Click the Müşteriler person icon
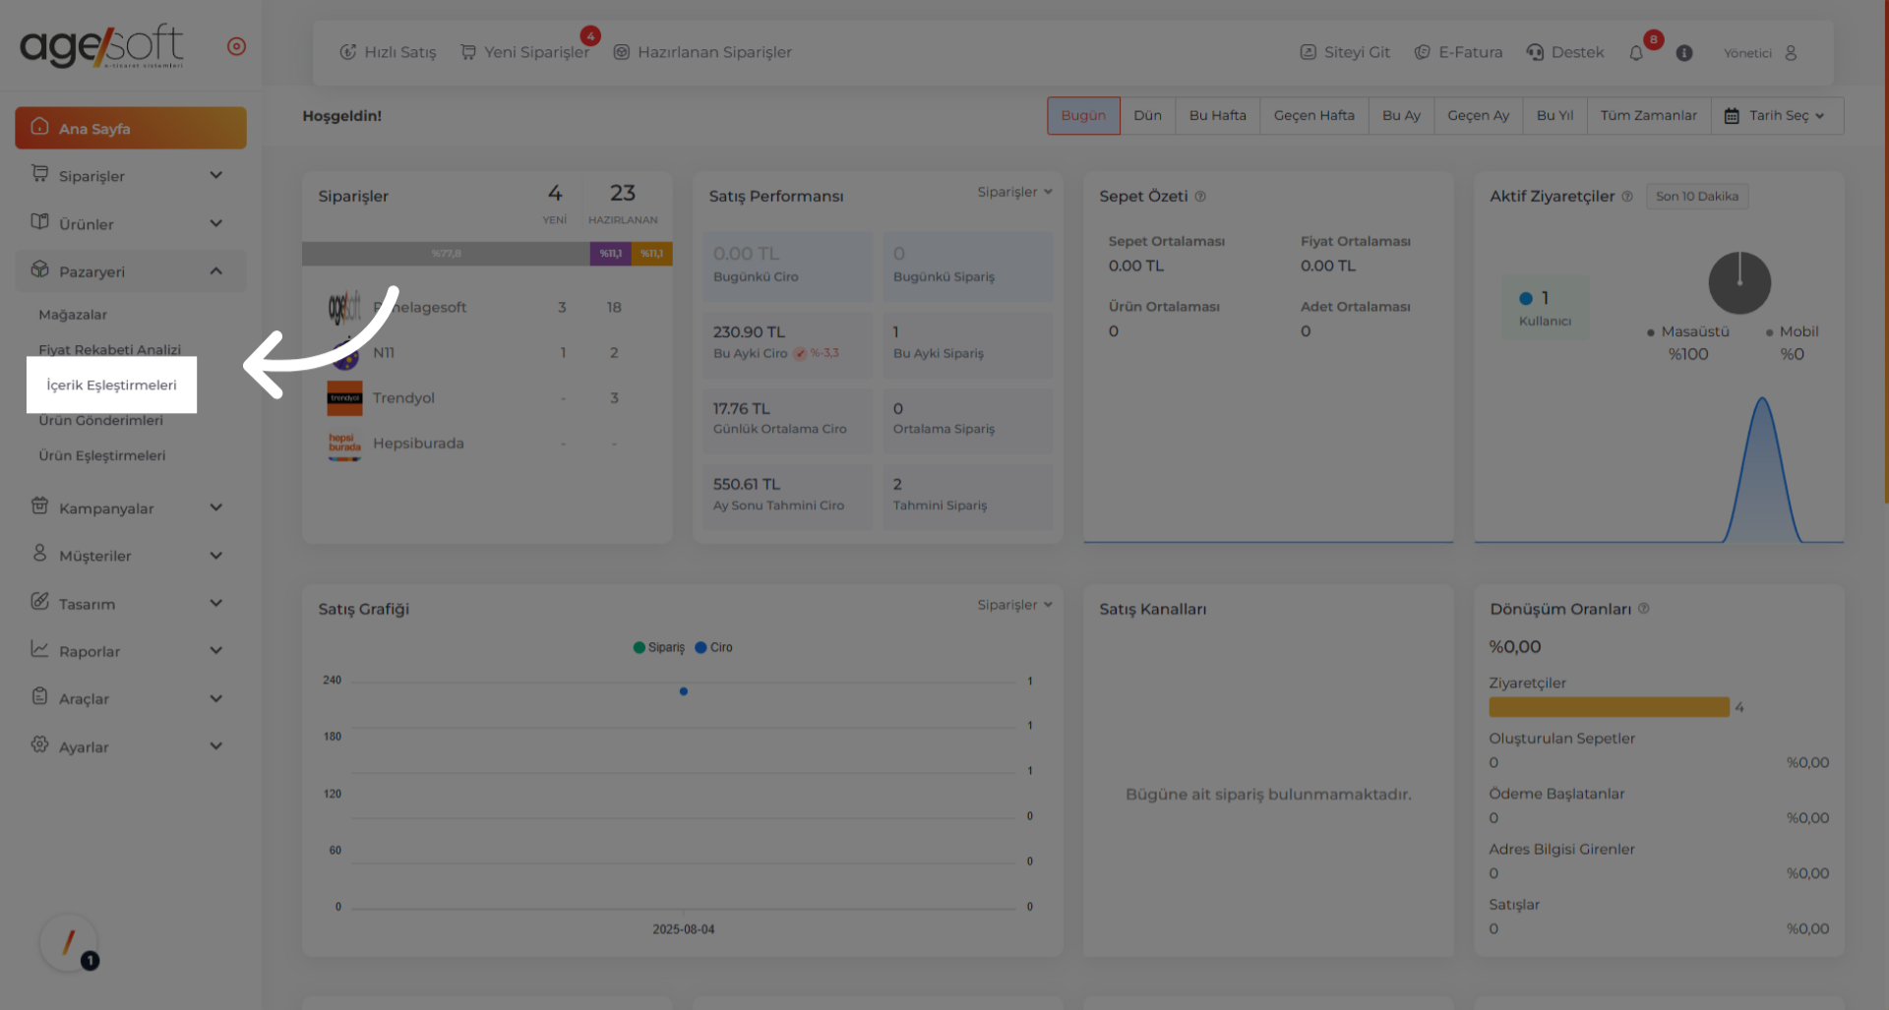 (39, 553)
